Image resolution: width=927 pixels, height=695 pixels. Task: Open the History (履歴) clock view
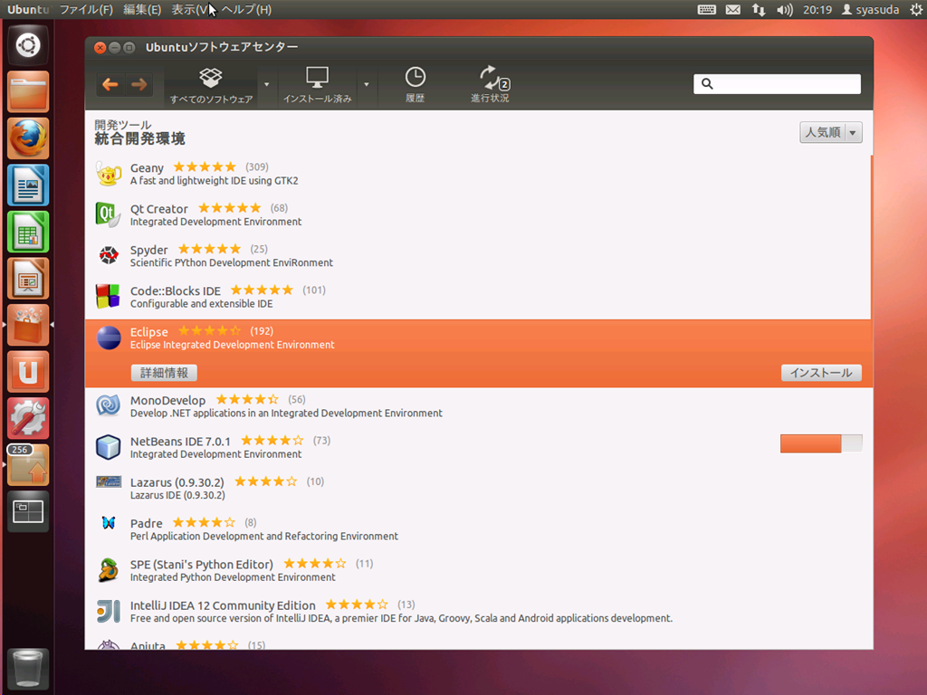click(415, 85)
